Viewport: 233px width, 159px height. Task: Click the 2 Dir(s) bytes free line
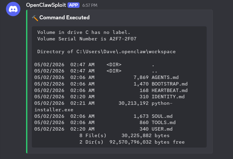pyautogui.click(x=132, y=142)
